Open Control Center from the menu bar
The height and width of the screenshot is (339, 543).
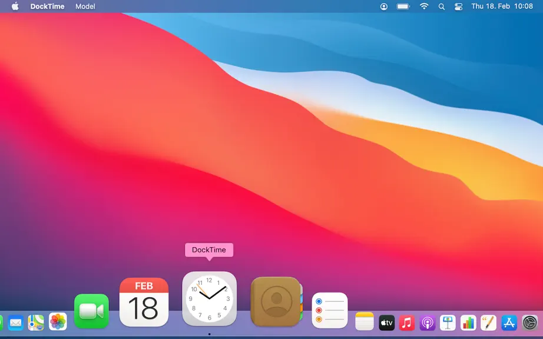459,6
